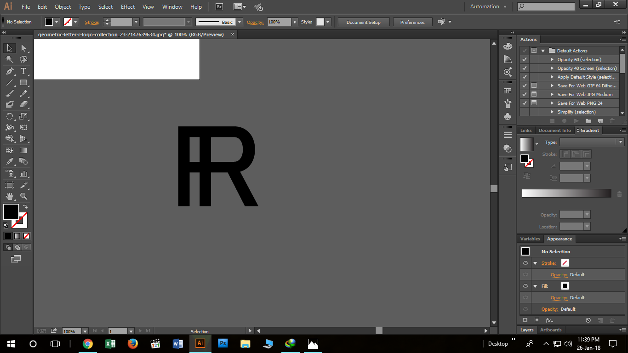Select the Hand tool

point(10,196)
